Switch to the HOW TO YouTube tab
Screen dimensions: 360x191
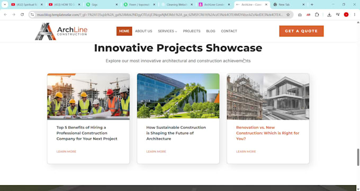pyautogui.click(x=64, y=5)
